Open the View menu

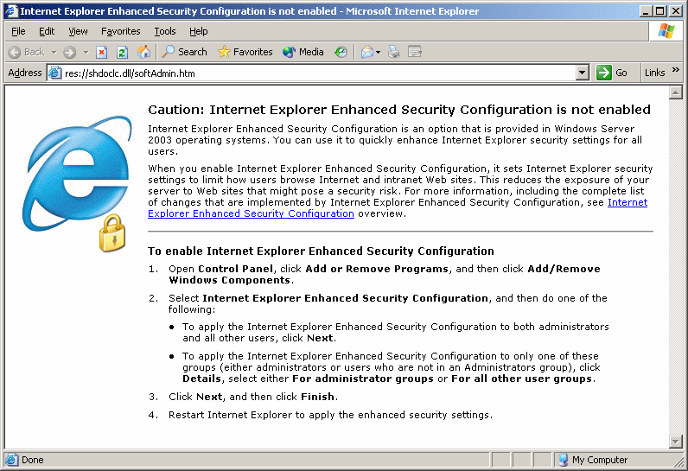tap(78, 31)
